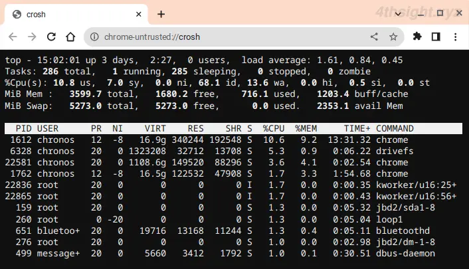469x269 pixels.
Task: Select the crosh tab
Action: [x=76, y=15]
